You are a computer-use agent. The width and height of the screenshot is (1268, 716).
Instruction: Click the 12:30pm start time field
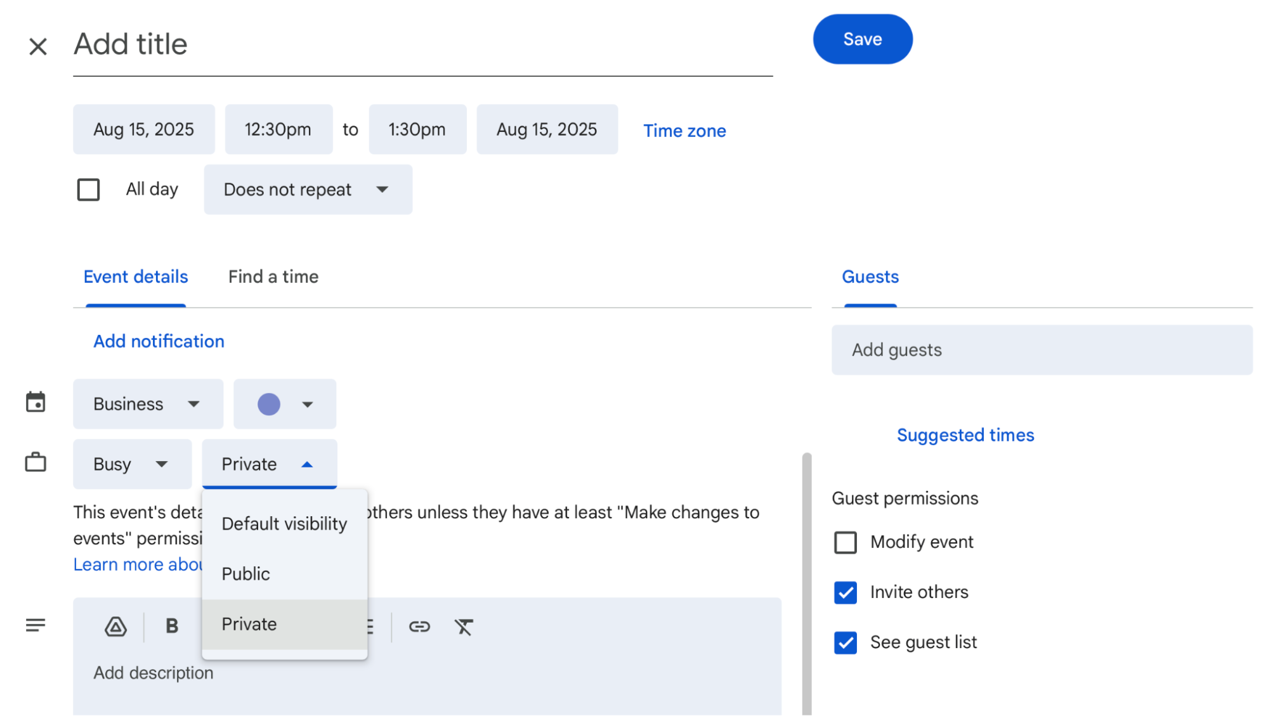pyautogui.click(x=278, y=129)
